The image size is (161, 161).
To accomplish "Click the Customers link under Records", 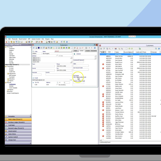I will pos(12,84).
